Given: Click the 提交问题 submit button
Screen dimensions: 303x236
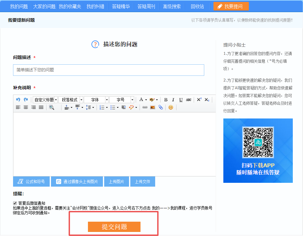Looking at the screenshot, I should pos(114,227).
